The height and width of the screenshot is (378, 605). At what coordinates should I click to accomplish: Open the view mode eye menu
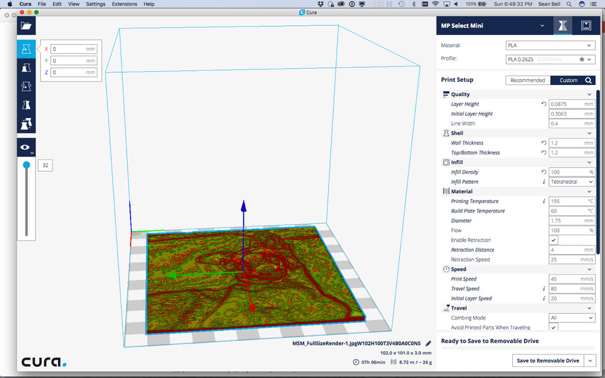pos(26,147)
